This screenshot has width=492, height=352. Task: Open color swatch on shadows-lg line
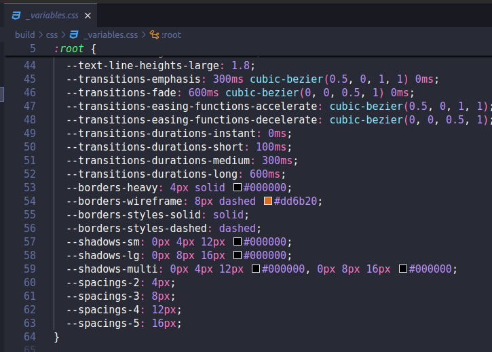point(238,255)
